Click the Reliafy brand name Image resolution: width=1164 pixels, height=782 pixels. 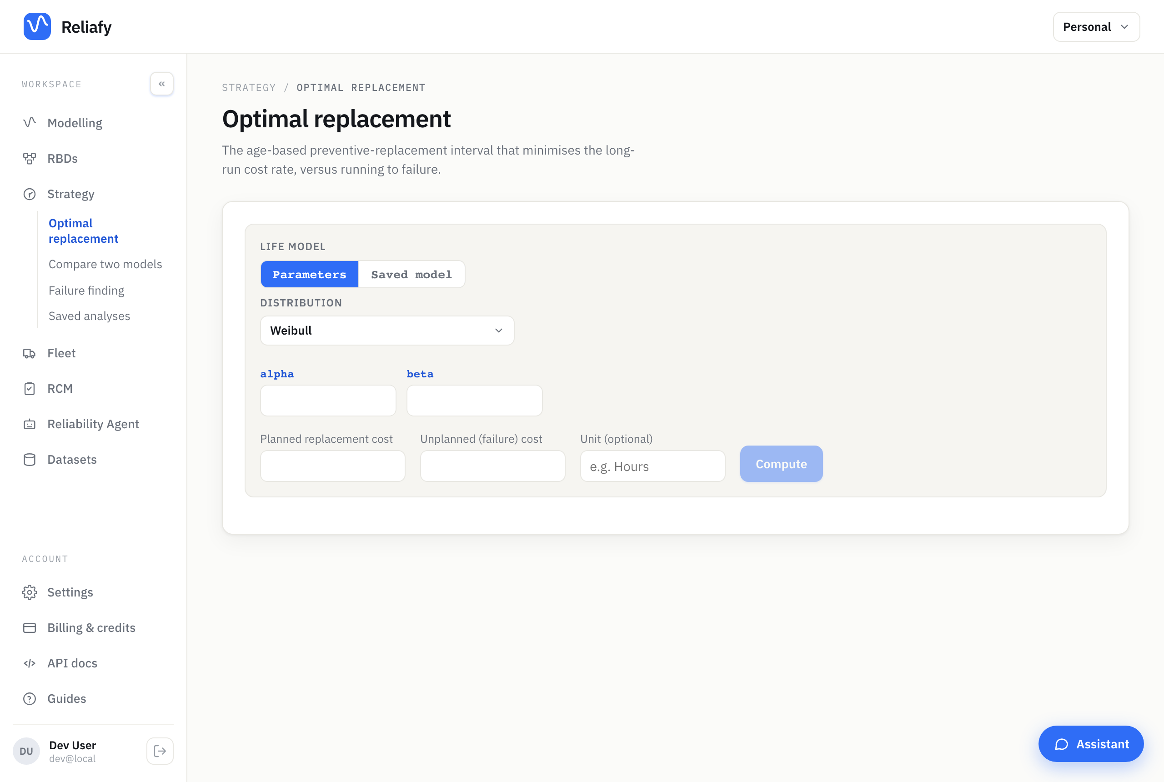[x=86, y=27]
